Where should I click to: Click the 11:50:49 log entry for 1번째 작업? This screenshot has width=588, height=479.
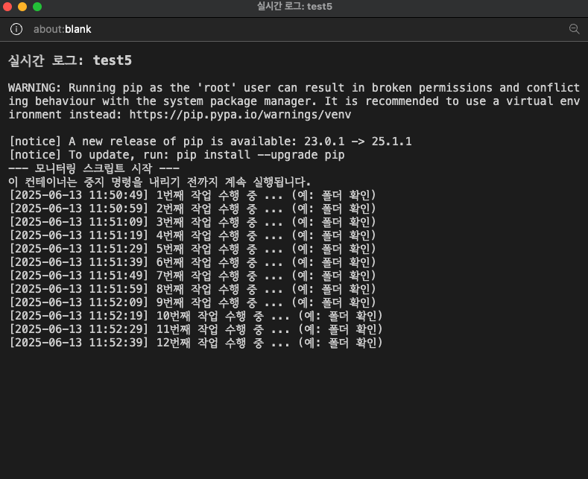192,195
